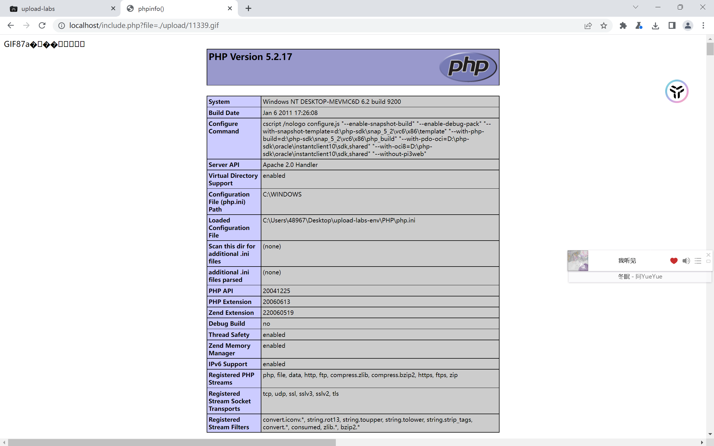Mute the music player volume
Viewport: 714px width, 446px height.
point(686,260)
